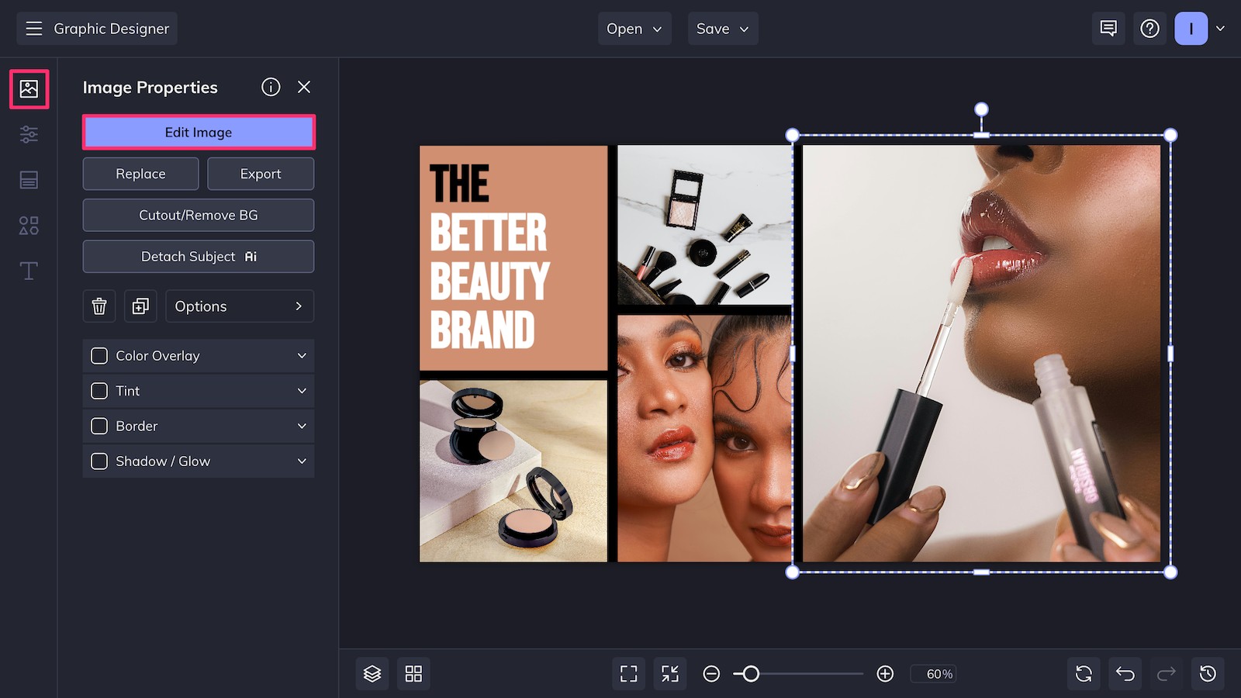Open the Open dropdown menu

(634, 29)
